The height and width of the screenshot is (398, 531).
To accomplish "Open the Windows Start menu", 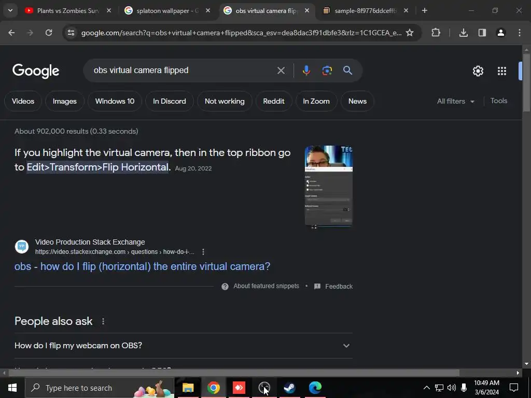I will pyautogui.click(x=12, y=388).
